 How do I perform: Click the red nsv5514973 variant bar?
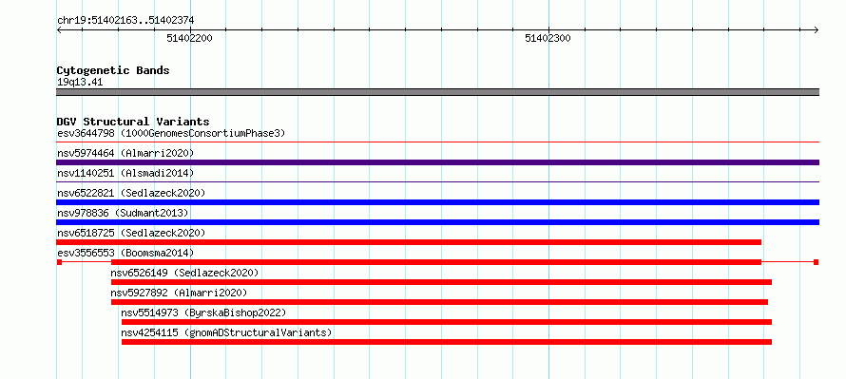pos(447,322)
